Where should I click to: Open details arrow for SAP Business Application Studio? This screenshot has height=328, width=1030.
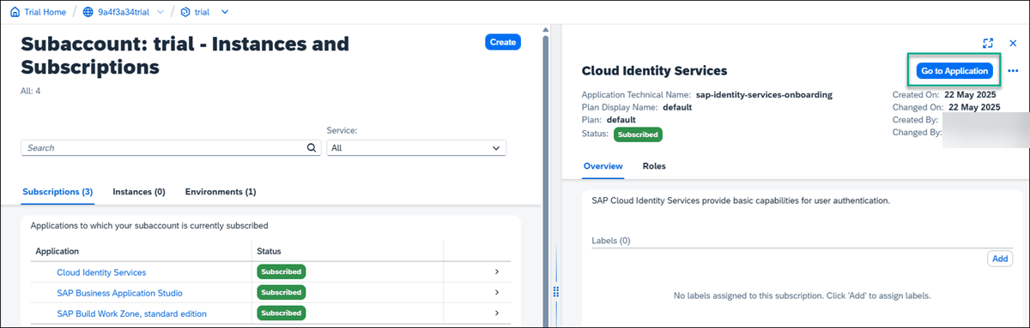pyautogui.click(x=497, y=292)
